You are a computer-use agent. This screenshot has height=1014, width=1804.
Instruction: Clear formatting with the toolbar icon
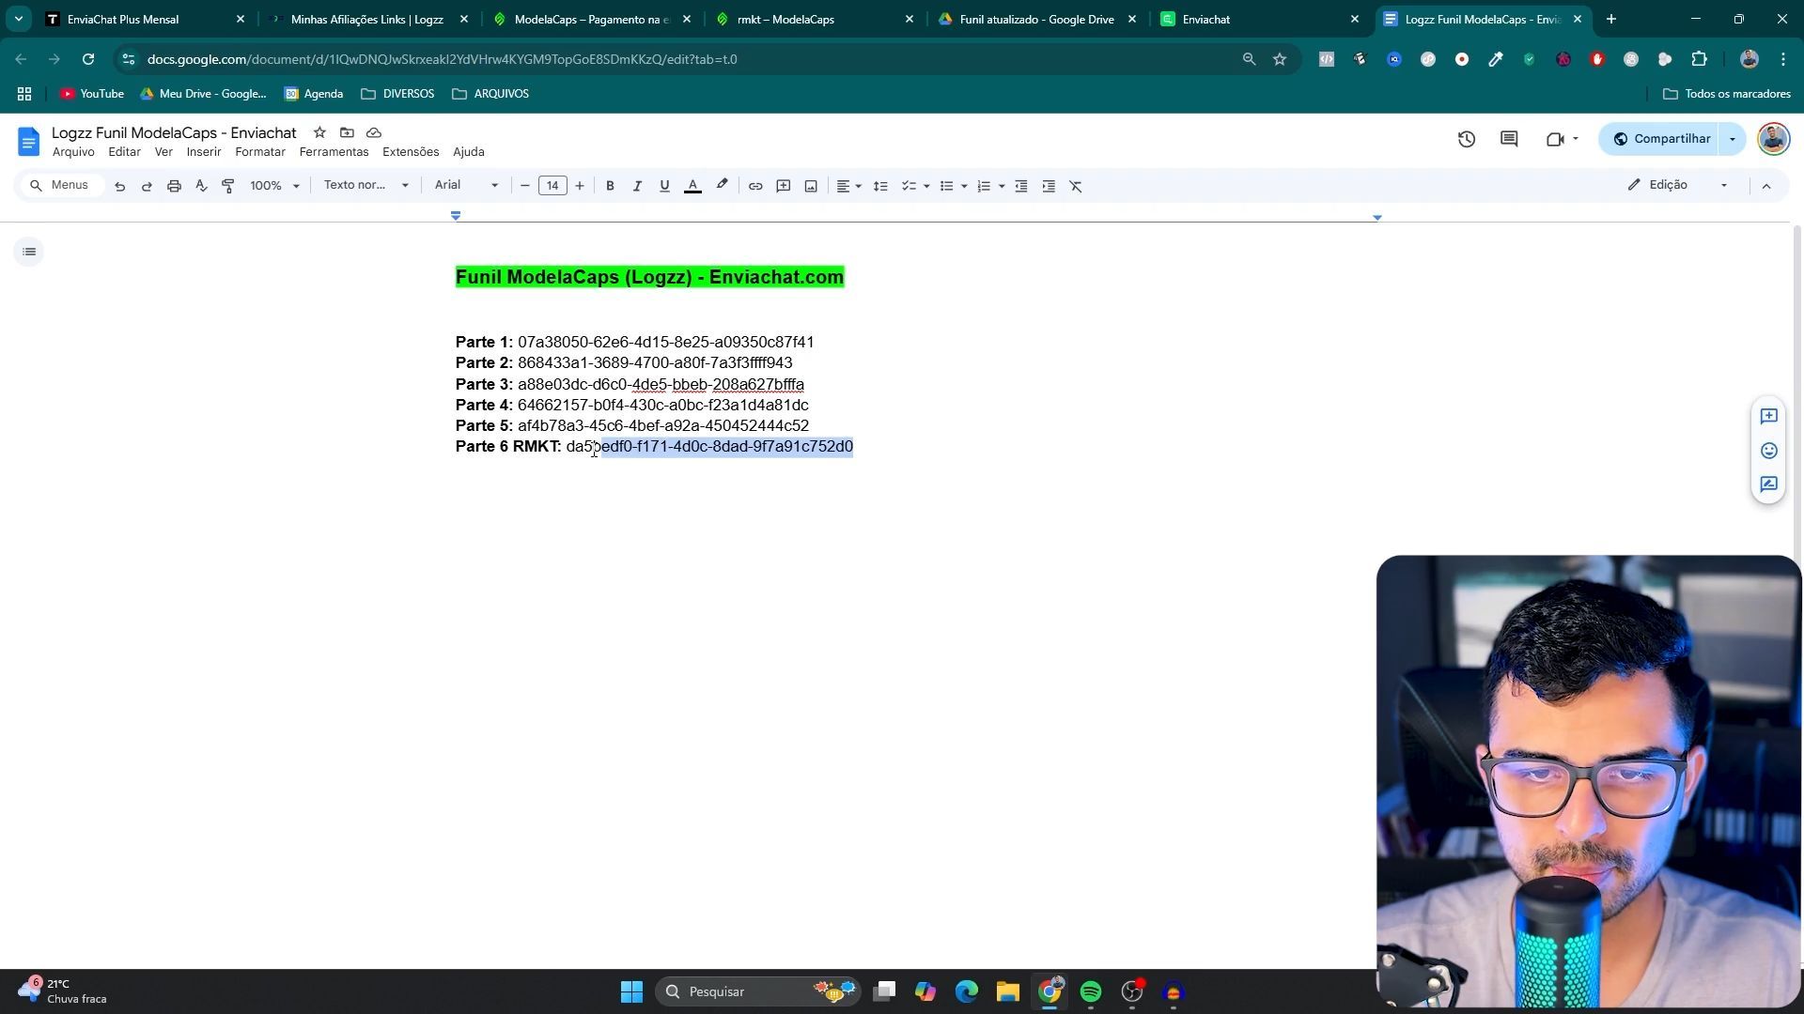(x=1076, y=186)
